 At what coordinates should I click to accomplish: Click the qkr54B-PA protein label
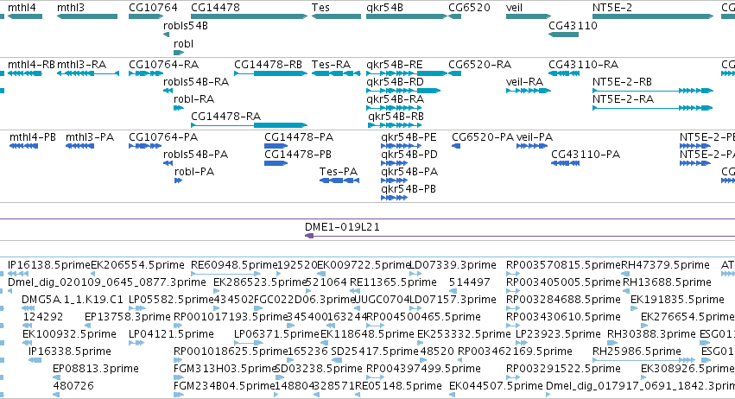(x=409, y=172)
